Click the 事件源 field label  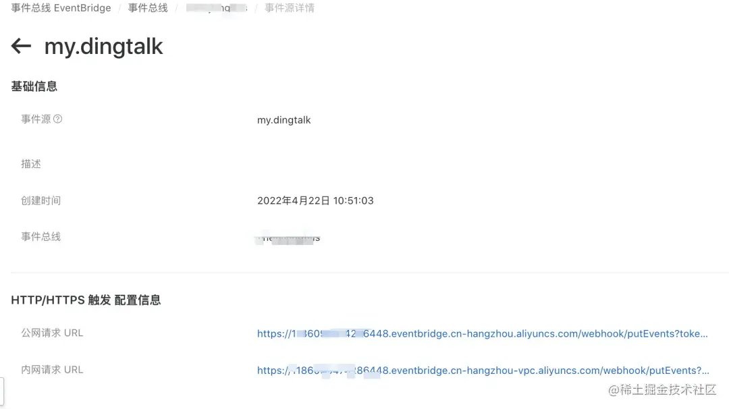click(36, 119)
